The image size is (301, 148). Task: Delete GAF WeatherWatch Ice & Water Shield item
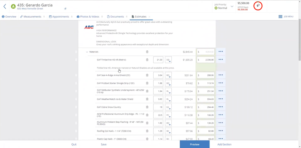tap(147, 99)
